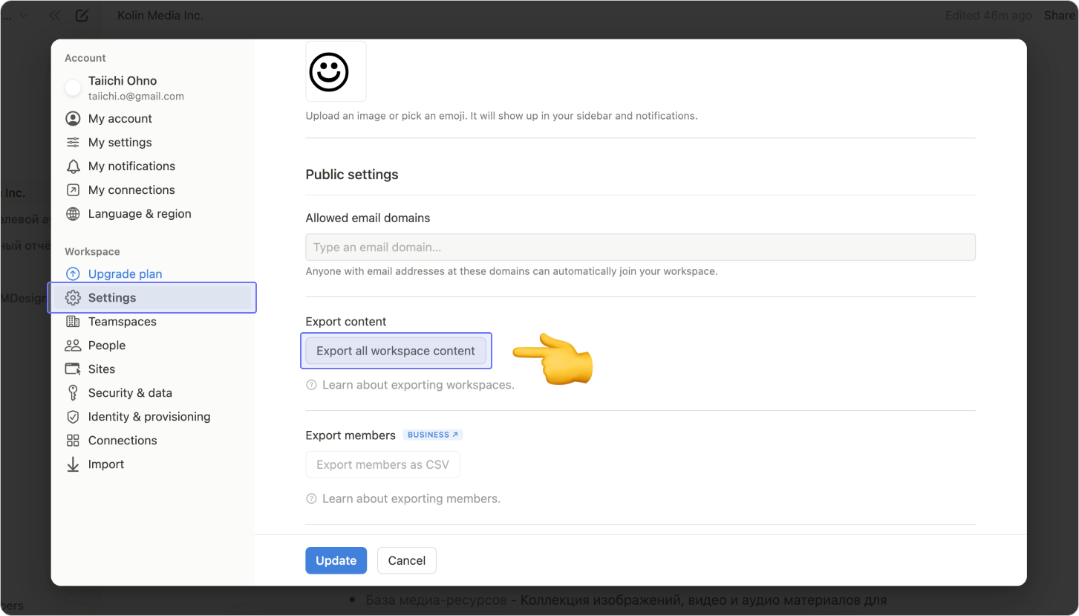Click the Upgrade plan link
This screenshot has width=1079, height=616.
tap(125, 274)
